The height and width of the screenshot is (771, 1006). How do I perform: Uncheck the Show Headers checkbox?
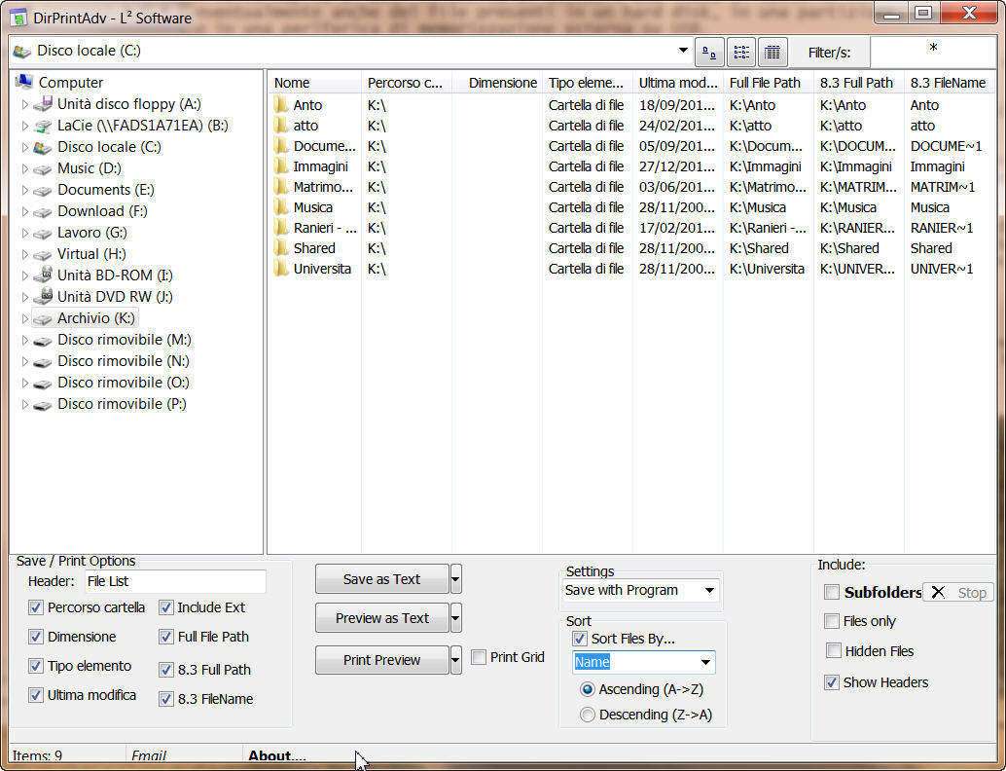832,682
